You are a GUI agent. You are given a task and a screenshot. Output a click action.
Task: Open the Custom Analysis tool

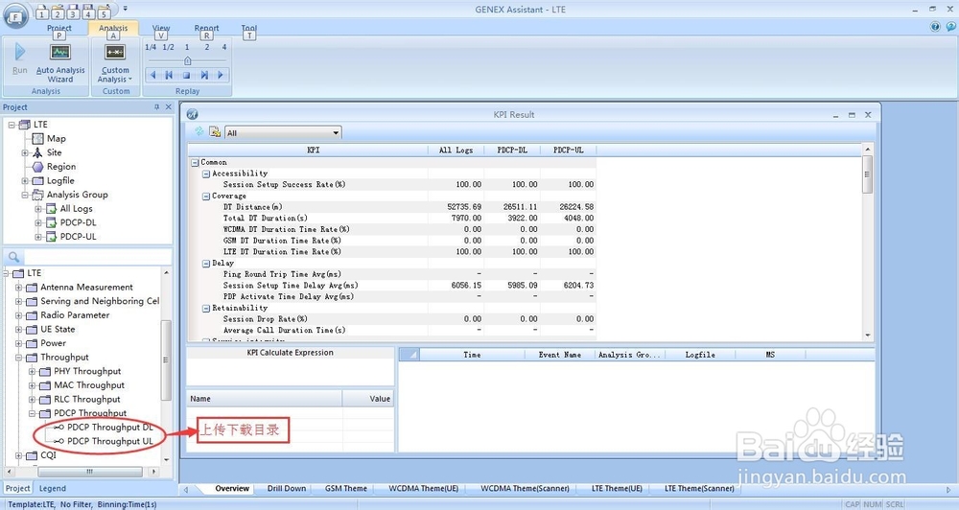[115, 63]
